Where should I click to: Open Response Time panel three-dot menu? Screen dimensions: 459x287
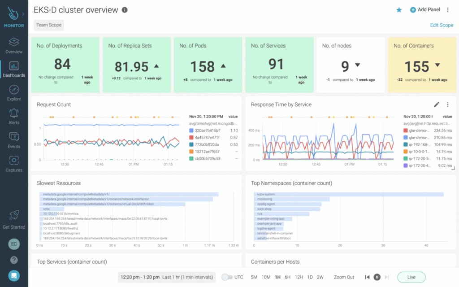pyautogui.click(x=448, y=104)
